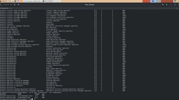Open the Tilix hamburger menu
Image resolution: width=179 pixels, height=100 pixels.
pos(167,5)
